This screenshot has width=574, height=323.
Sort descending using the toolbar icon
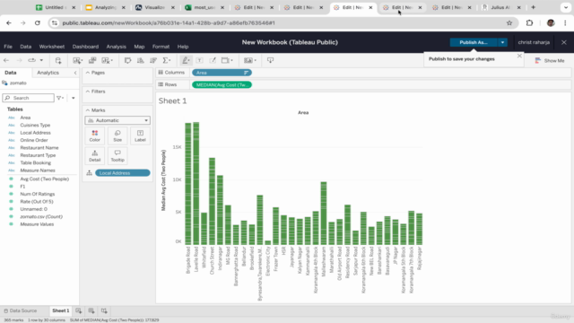(x=153, y=60)
